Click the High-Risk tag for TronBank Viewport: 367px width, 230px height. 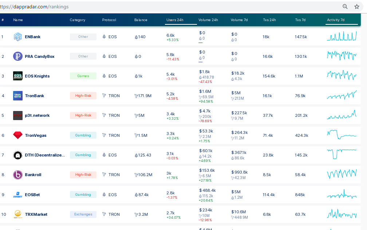point(83,95)
